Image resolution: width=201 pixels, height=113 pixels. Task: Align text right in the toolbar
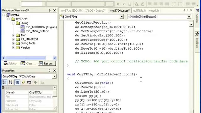click(161, 4)
